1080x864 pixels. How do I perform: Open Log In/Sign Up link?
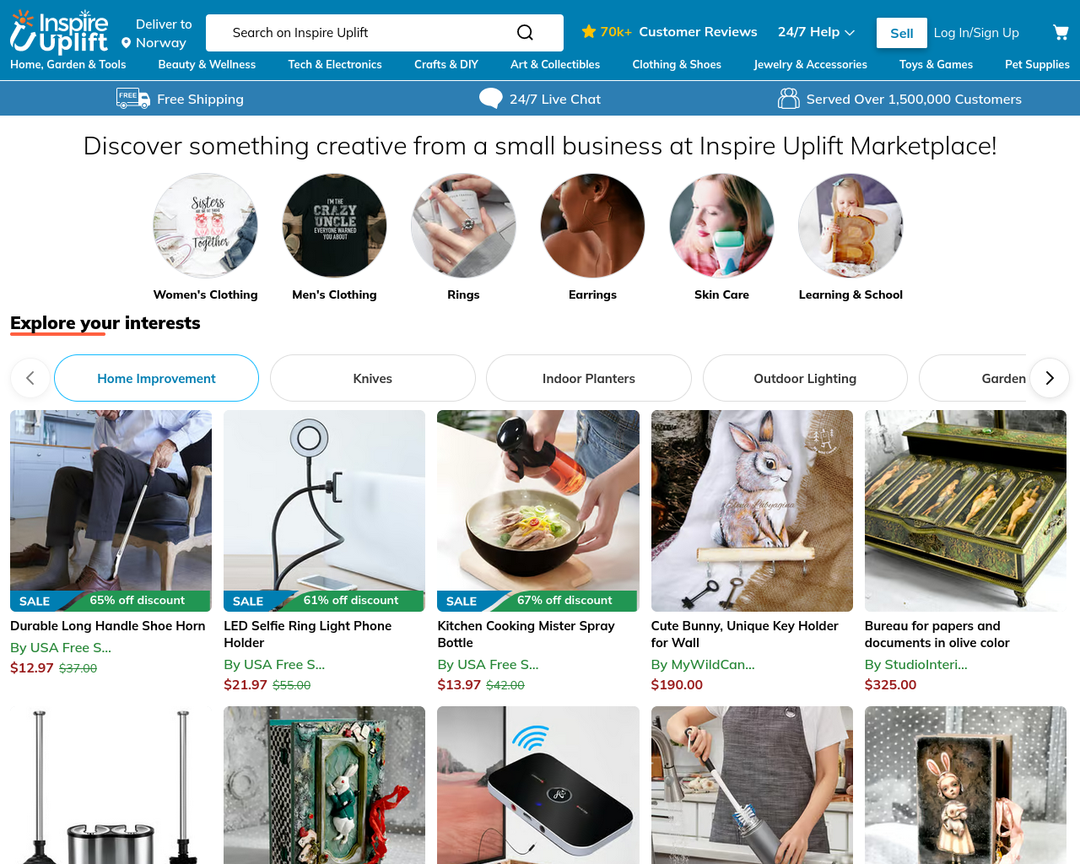[976, 33]
